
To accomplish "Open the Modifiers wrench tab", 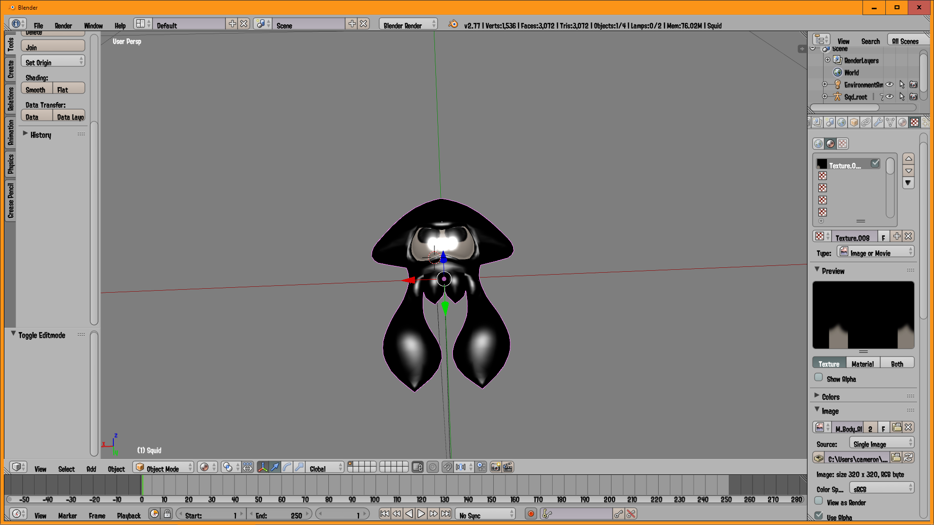I will [x=878, y=122].
